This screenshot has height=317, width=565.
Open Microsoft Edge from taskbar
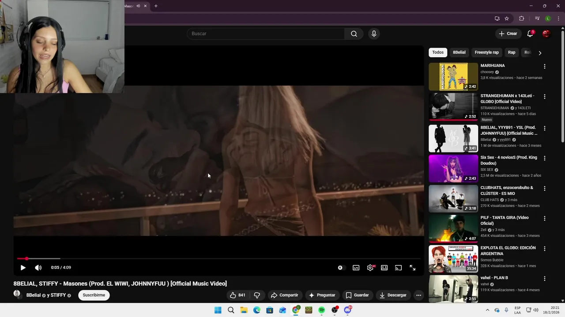pos(257,310)
